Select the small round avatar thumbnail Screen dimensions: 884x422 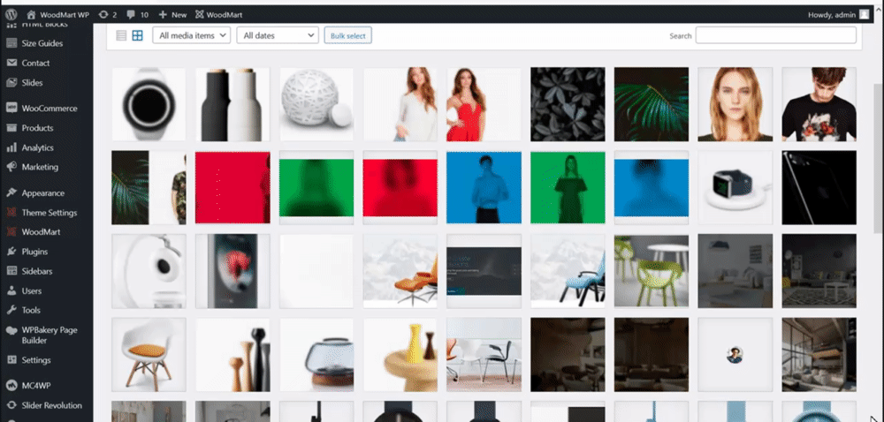click(735, 355)
